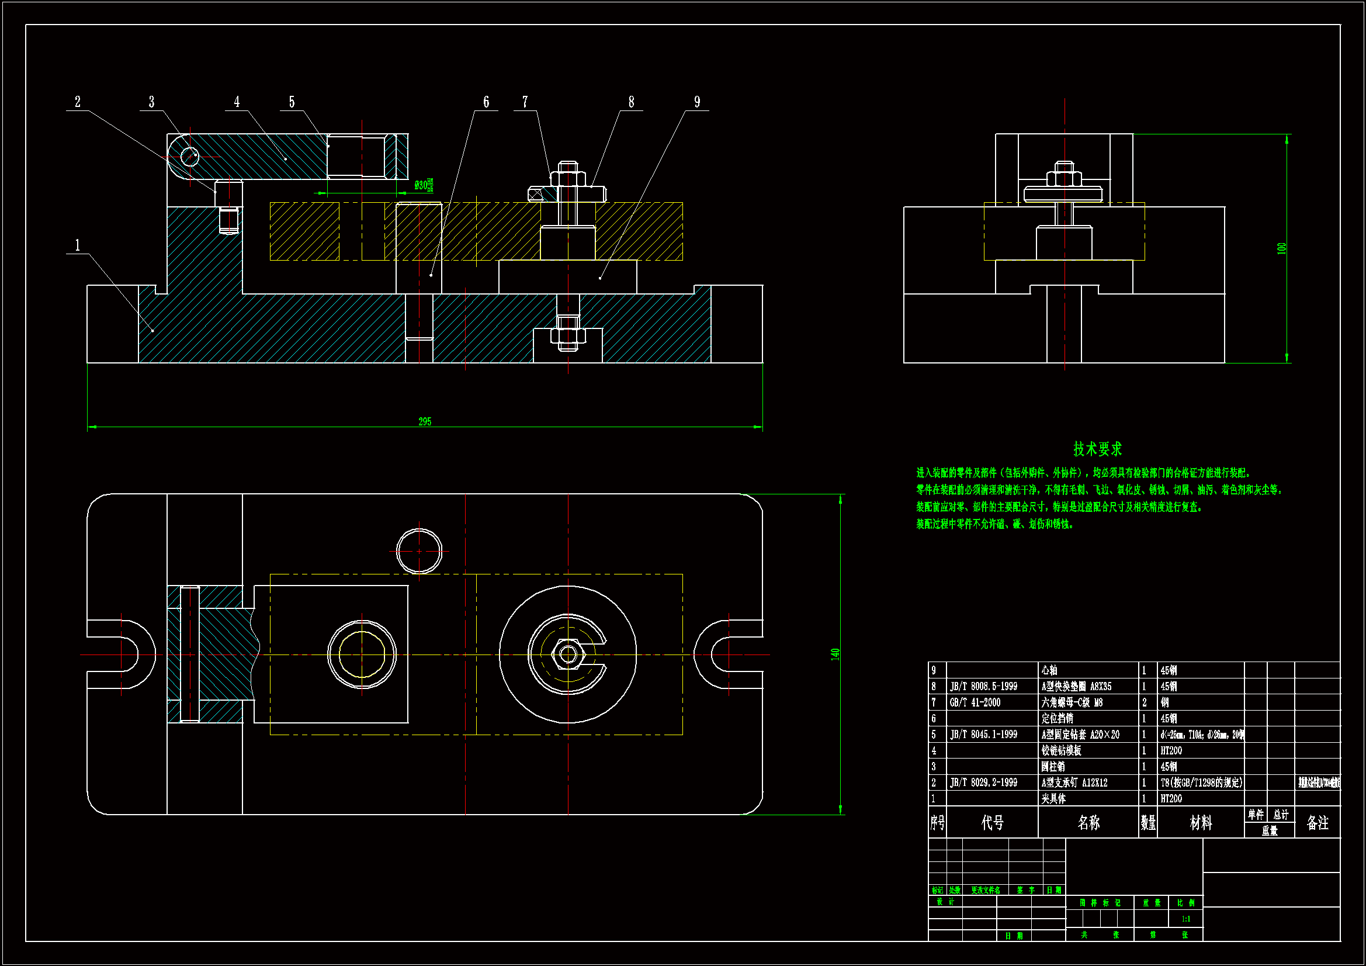Select the JB/T 8045.1-1999 table cell
The width and height of the screenshot is (1366, 966).
983,735
